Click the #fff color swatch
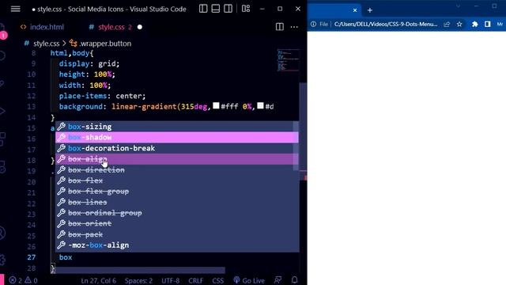The height and width of the screenshot is (285, 506). (x=216, y=105)
